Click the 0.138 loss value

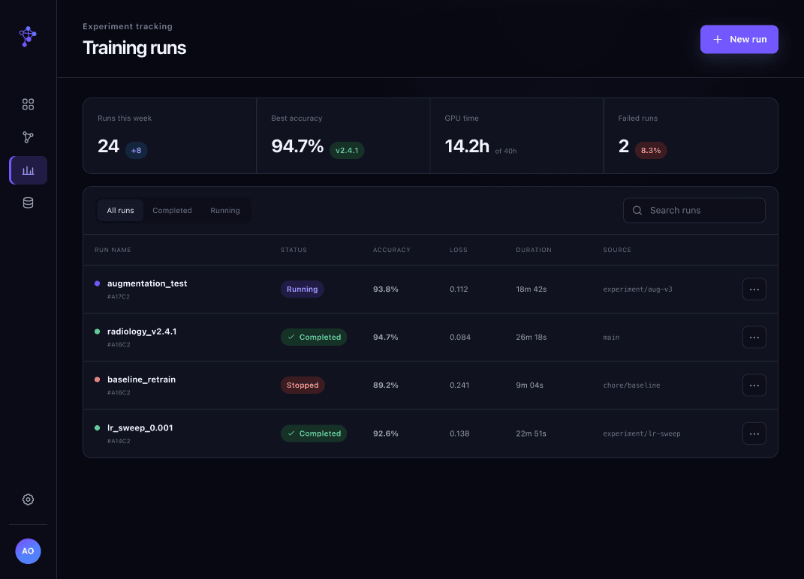tap(459, 433)
